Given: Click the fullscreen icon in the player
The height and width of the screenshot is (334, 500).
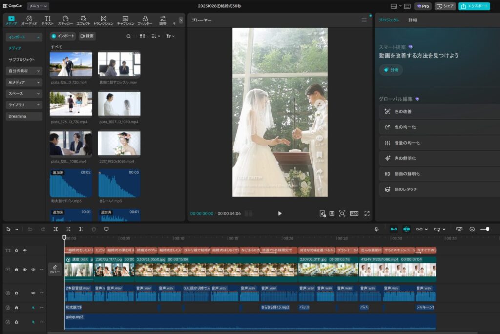Looking at the screenshot, I should pyautogui.click(x=367, y=214).
